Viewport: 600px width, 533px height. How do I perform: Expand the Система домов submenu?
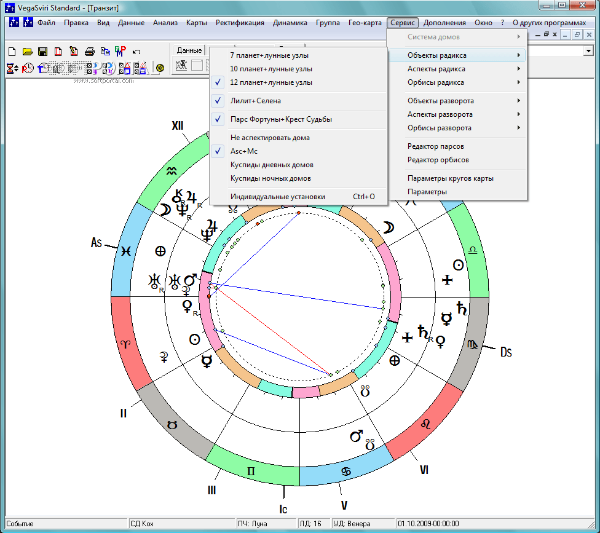click(x=457, y=37)
